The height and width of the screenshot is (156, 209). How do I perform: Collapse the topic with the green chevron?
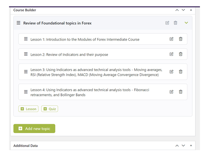click(186, 23)
